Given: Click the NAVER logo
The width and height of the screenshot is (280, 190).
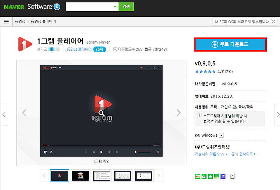Looking at the screenshot, I should [14, 7].
